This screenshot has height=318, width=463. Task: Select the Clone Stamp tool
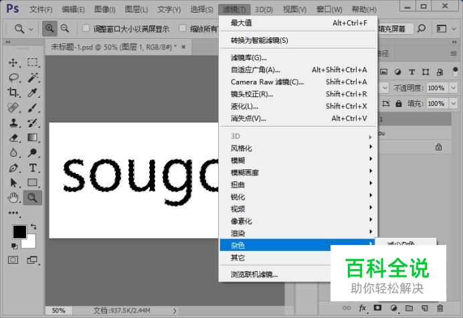13,123
